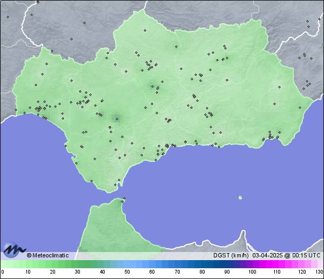Image resolution: width=324 pixels, height=279 pixels.
Task: Select the DGST (km/h) variable label
Action: tap(231, 255)
